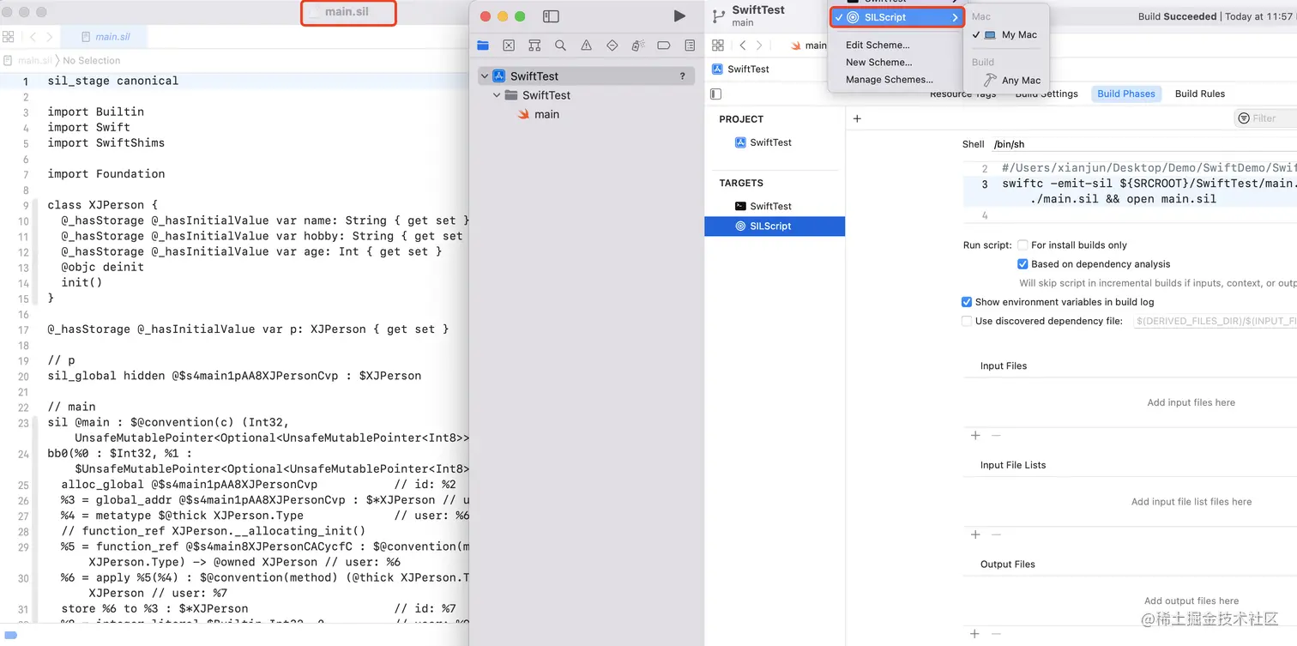Screen dimensions: 1297x646
Task: Select the main.sil editor tab
Action: click(104, 37)
